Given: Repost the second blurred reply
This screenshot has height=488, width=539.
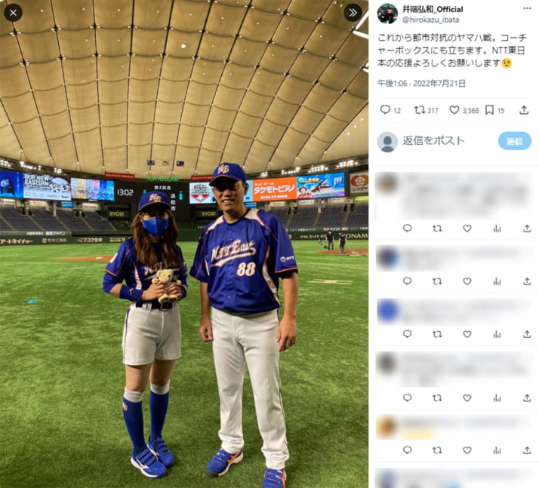Looking at the screenshot, I should (437, 281).
